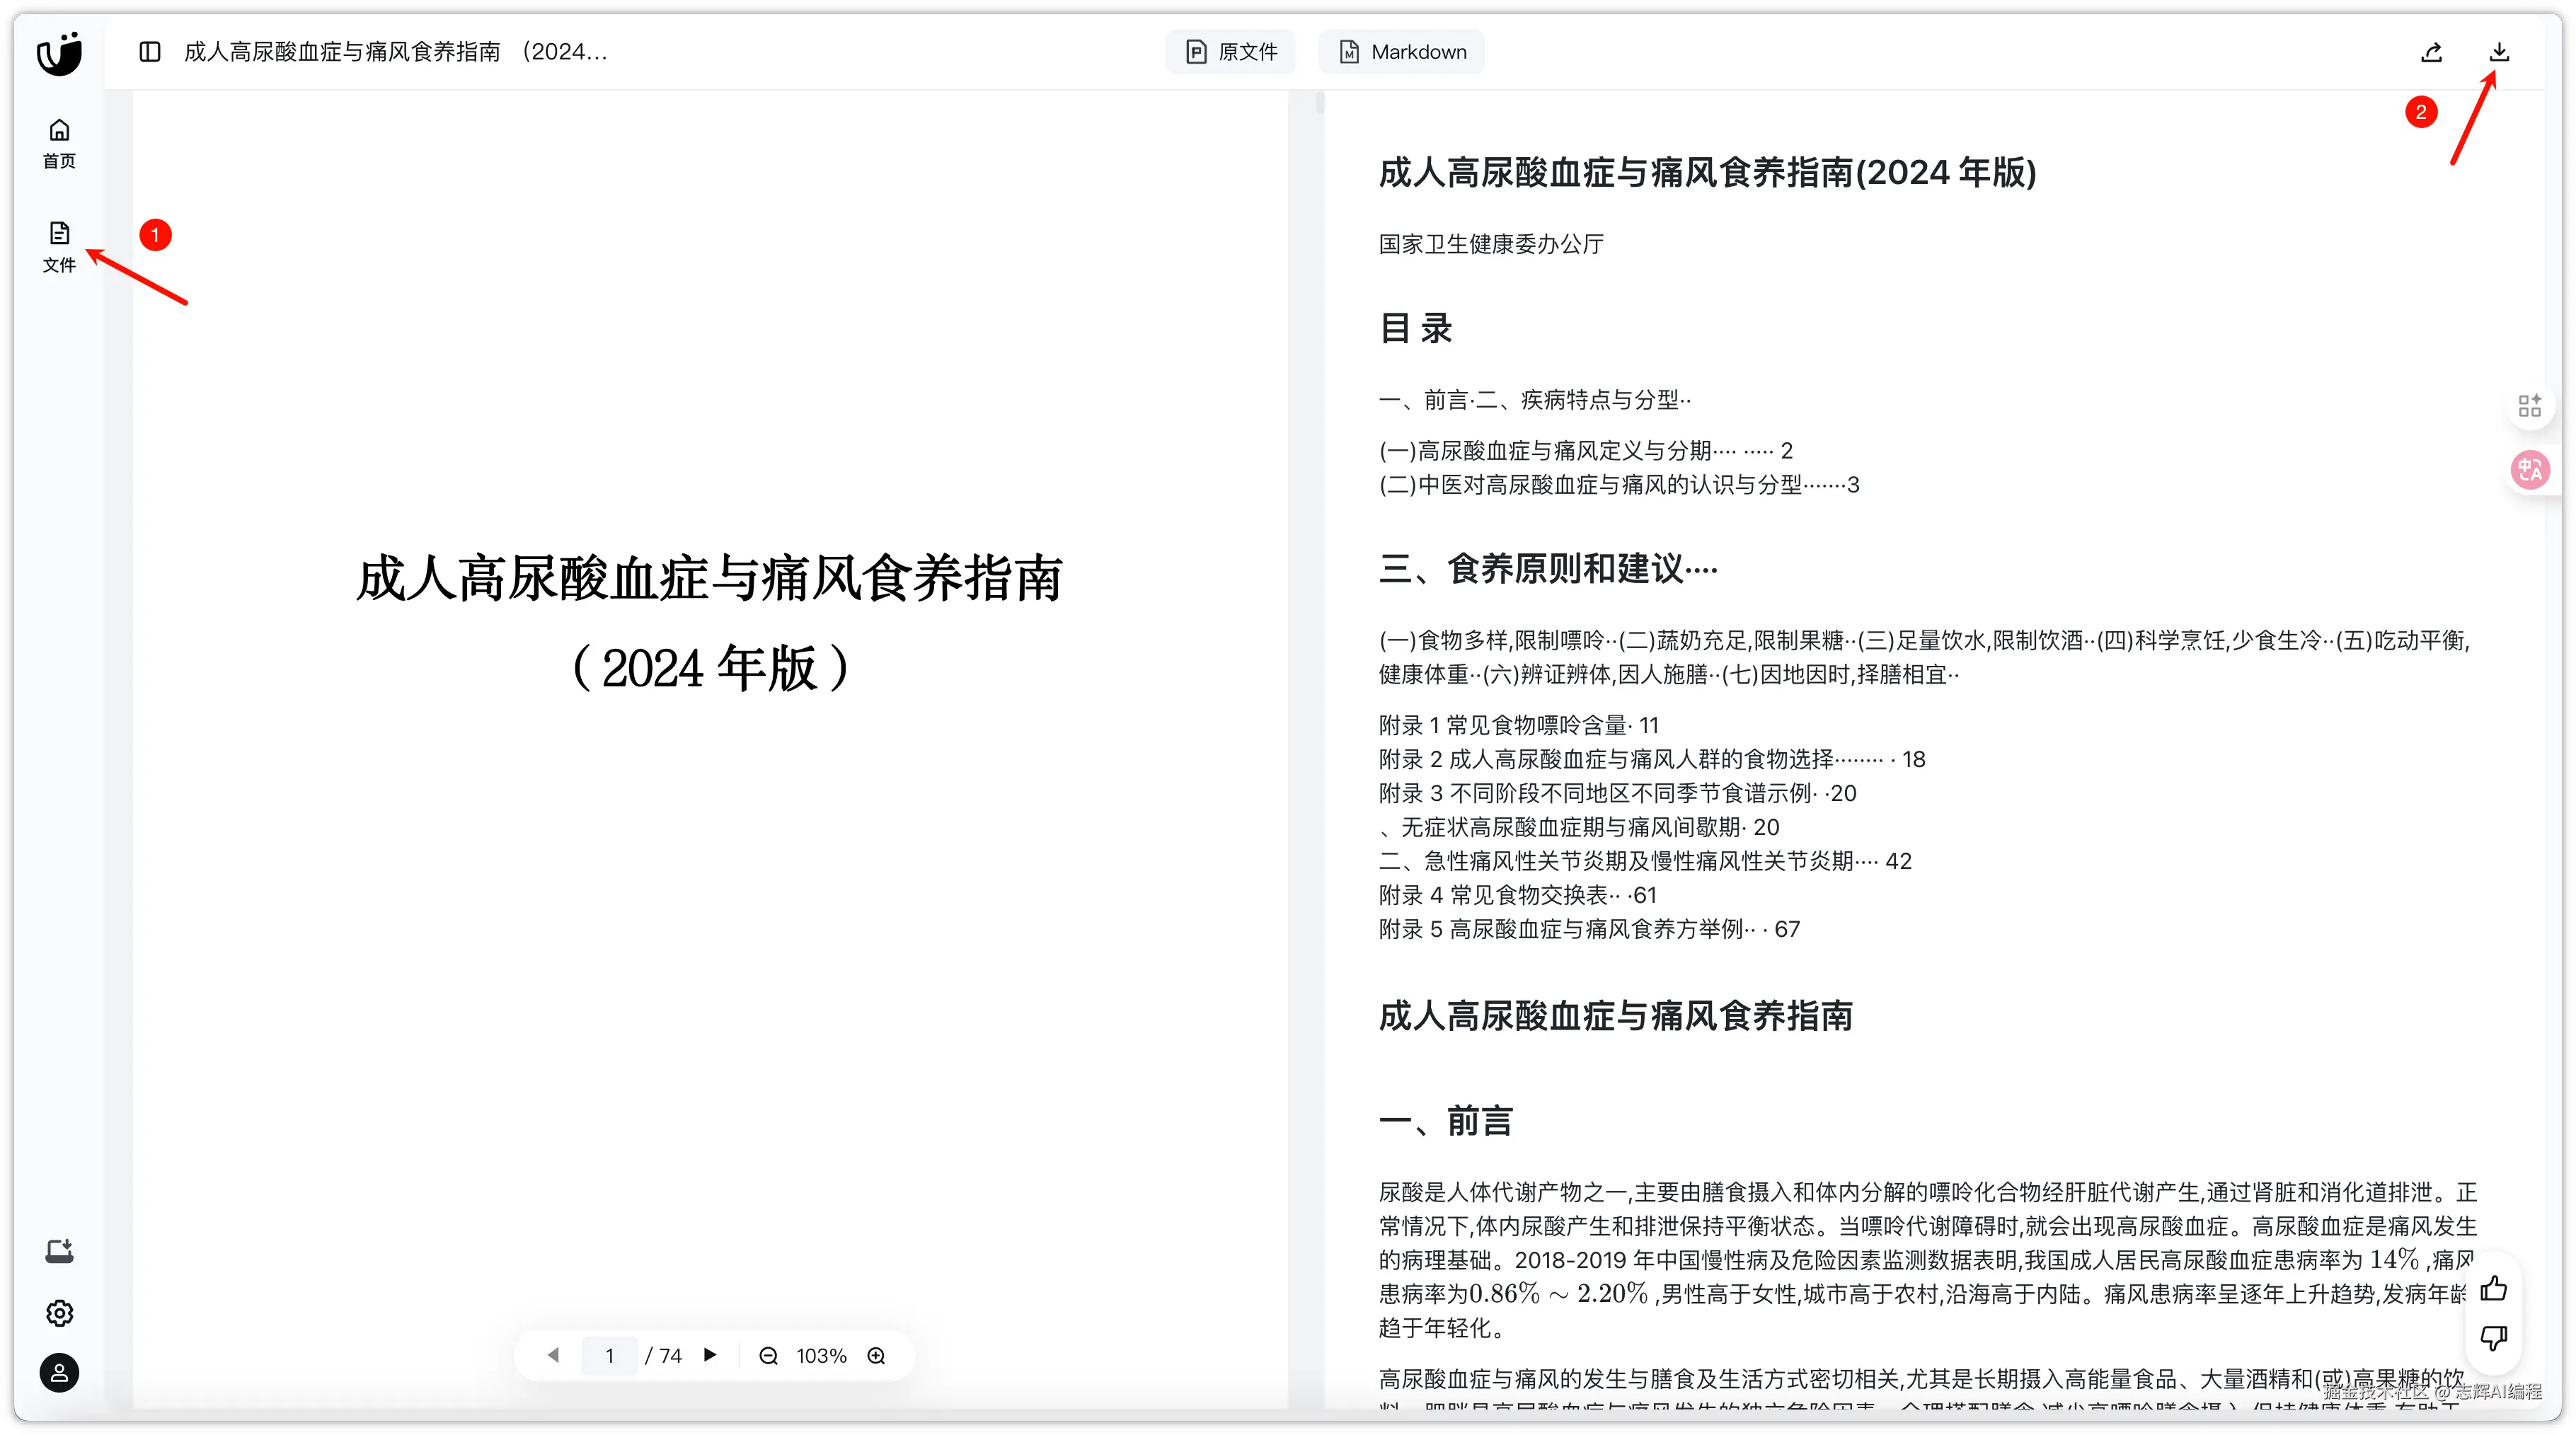
Task: Go to previous PDF page
Action: pos(553,1355)
